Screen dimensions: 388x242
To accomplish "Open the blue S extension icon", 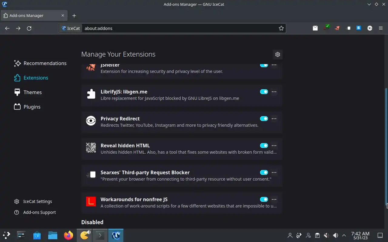I will [359, 28].
